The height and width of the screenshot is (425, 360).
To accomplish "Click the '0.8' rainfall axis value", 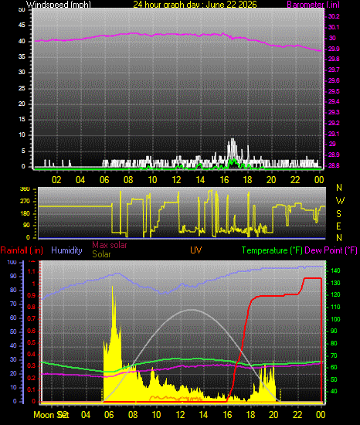I will 32,307.
